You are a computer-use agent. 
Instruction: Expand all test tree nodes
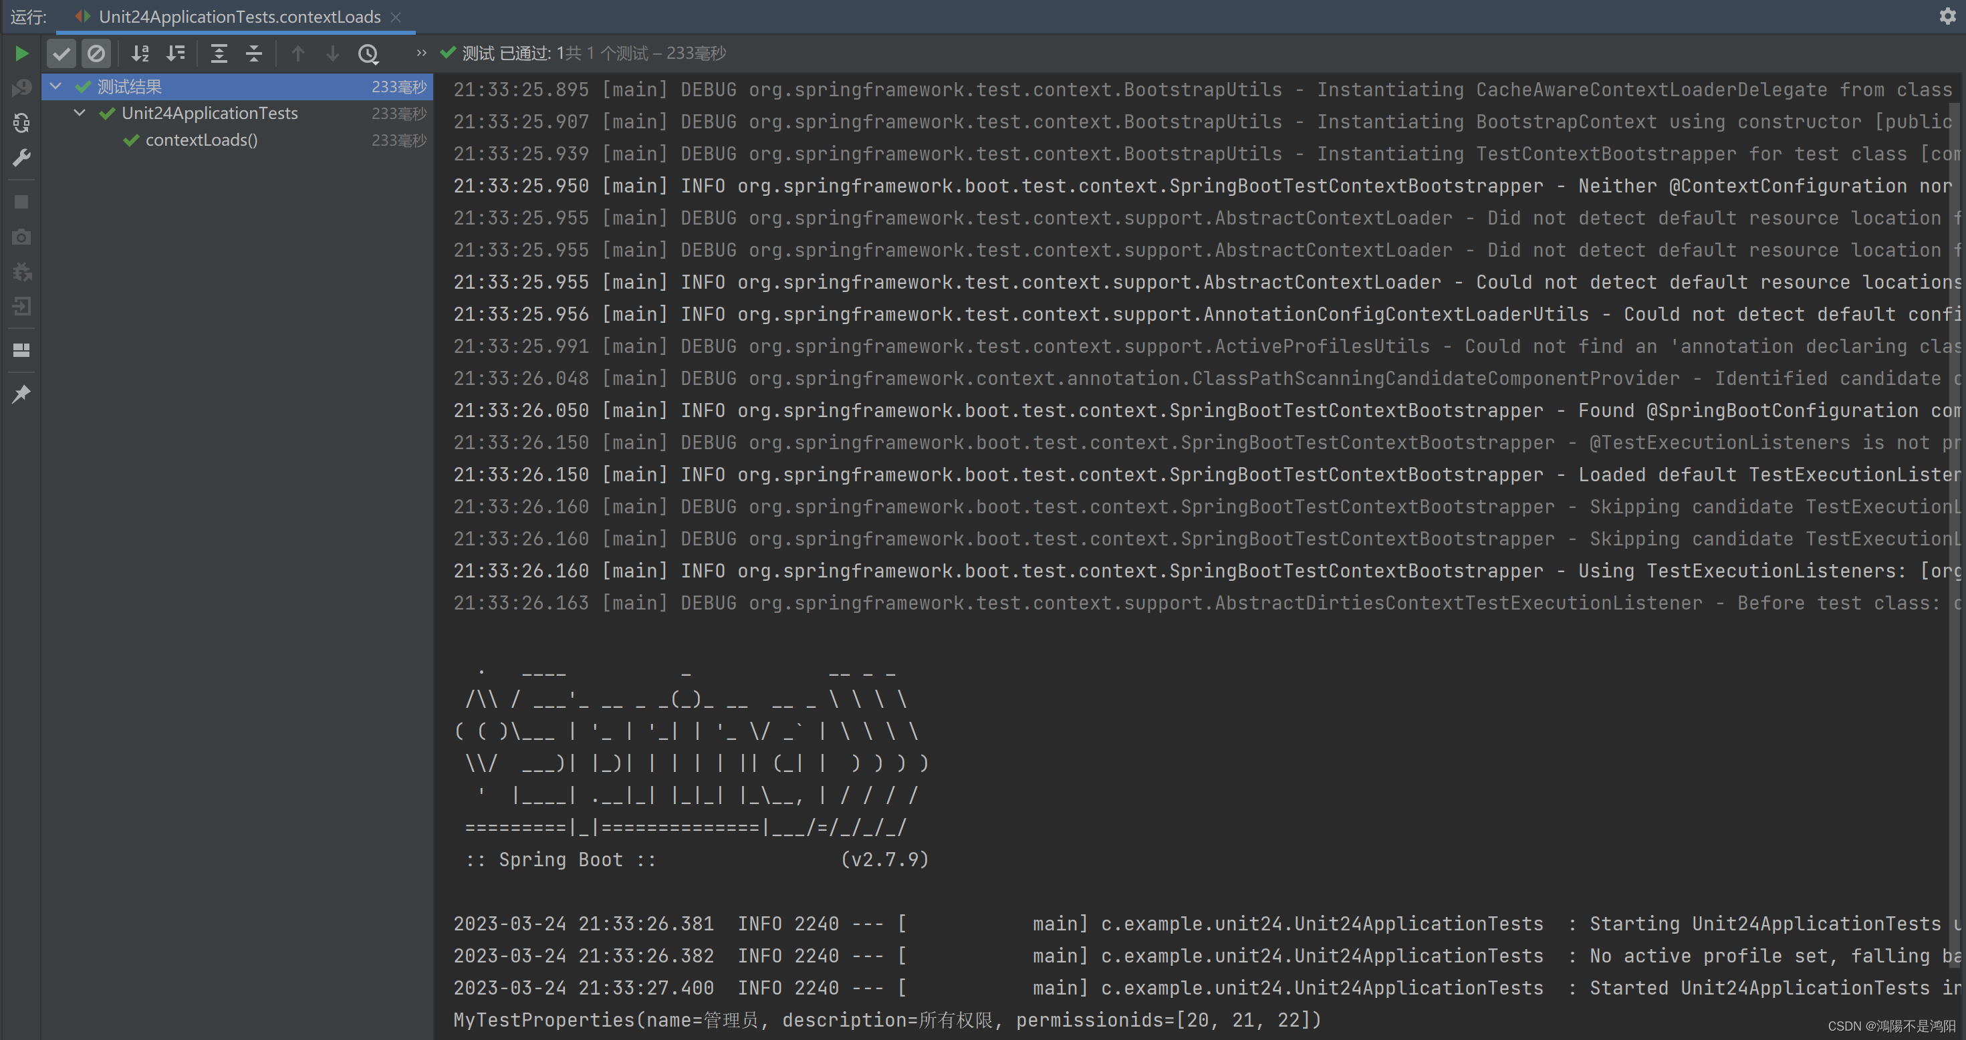tap(219, 53)
